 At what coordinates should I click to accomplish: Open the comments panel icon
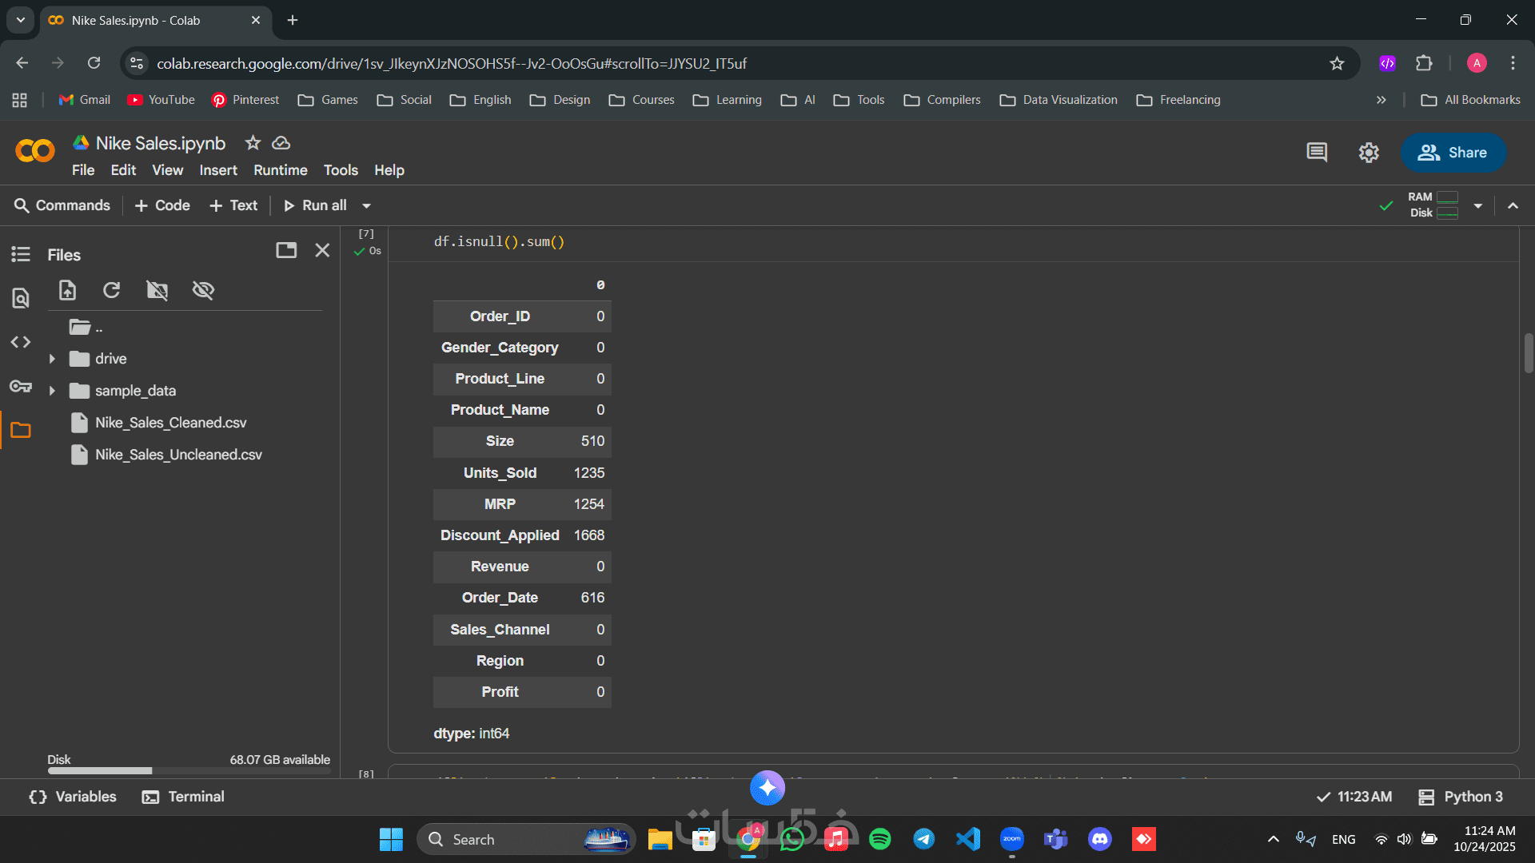click(1317, 153)
